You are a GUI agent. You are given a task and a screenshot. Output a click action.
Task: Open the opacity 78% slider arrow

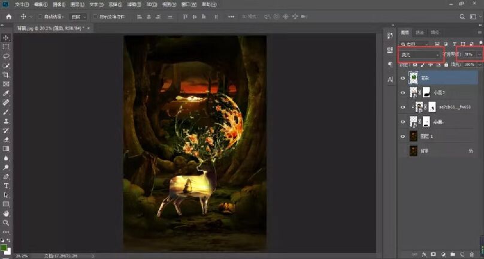pyautogui.click(x=479, y=55)
